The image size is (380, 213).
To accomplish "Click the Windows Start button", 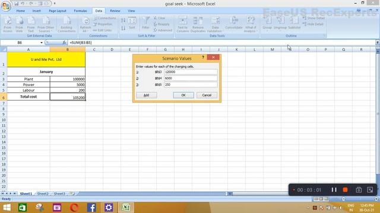I will pos(7,208).
